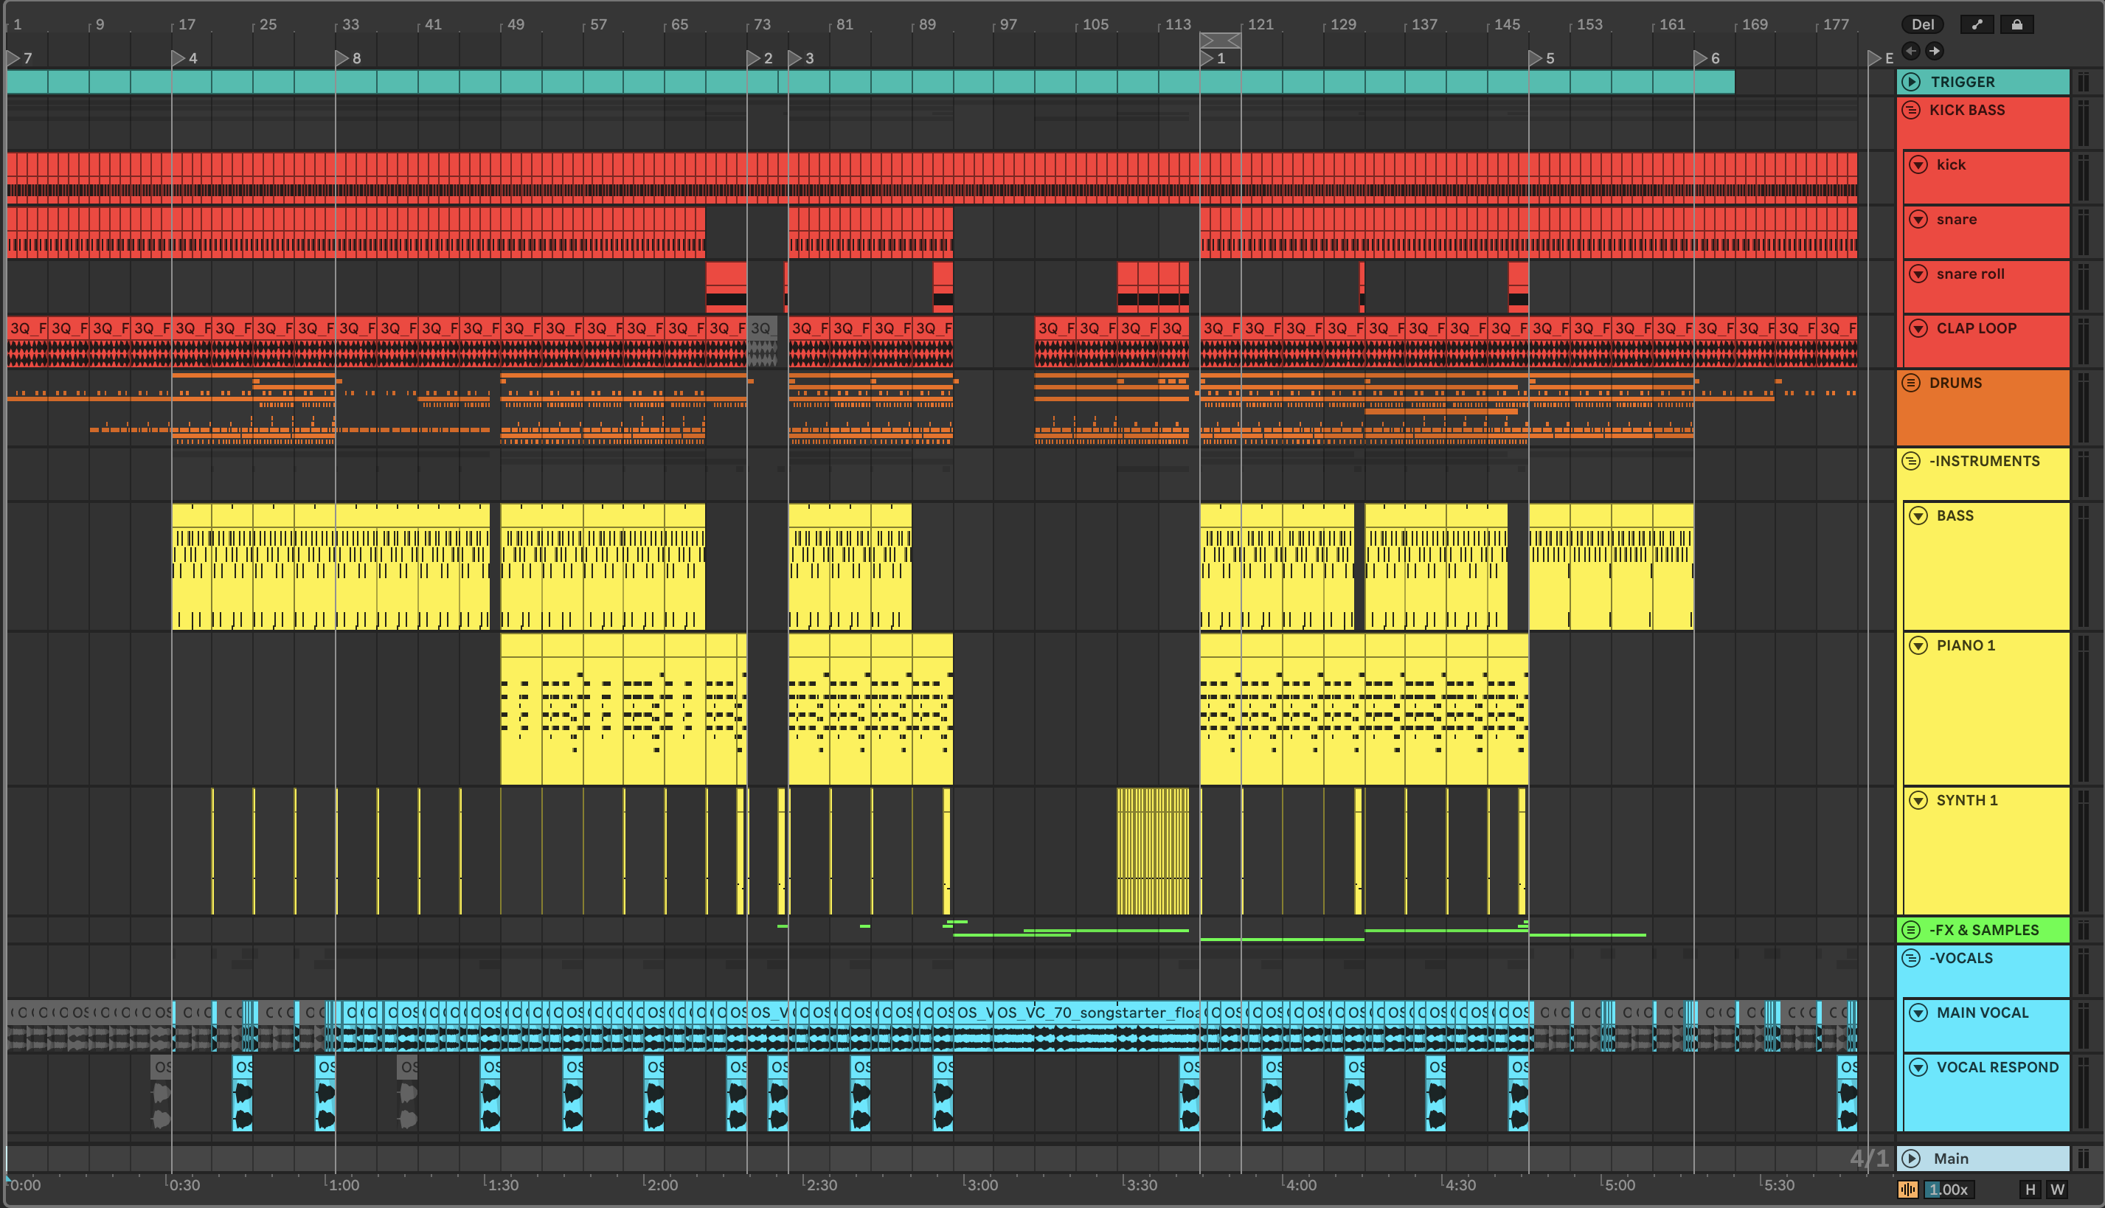Collapse the snare roll track
Screen dimensions: 2105x1208
tap(1918, 274)
